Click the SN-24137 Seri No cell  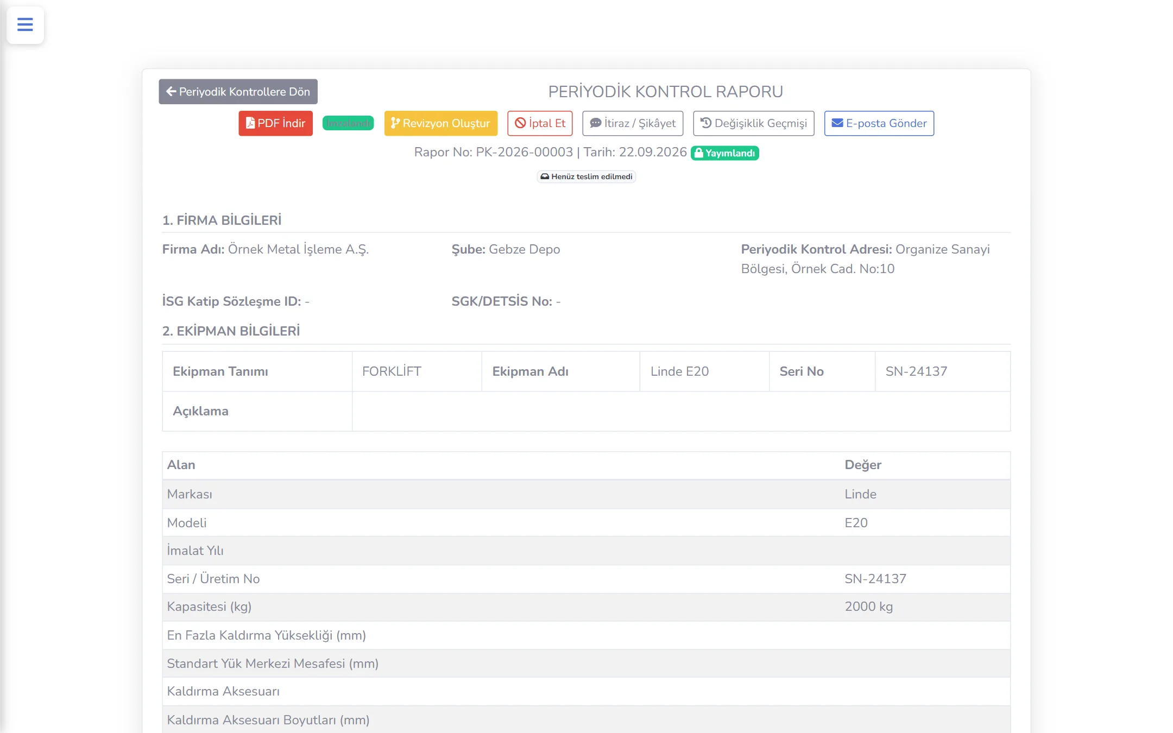click(x=942, y=371)
